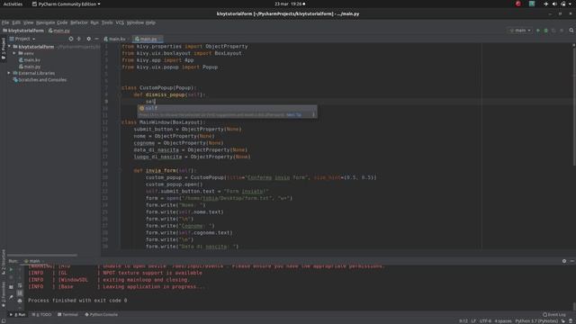Minimize the Run panel with hide icon
The width and height of the screenshot is (576, 324).
pos(572,261)
